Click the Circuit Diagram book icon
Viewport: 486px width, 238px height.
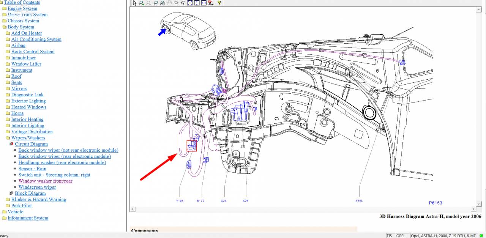point(11,144)
